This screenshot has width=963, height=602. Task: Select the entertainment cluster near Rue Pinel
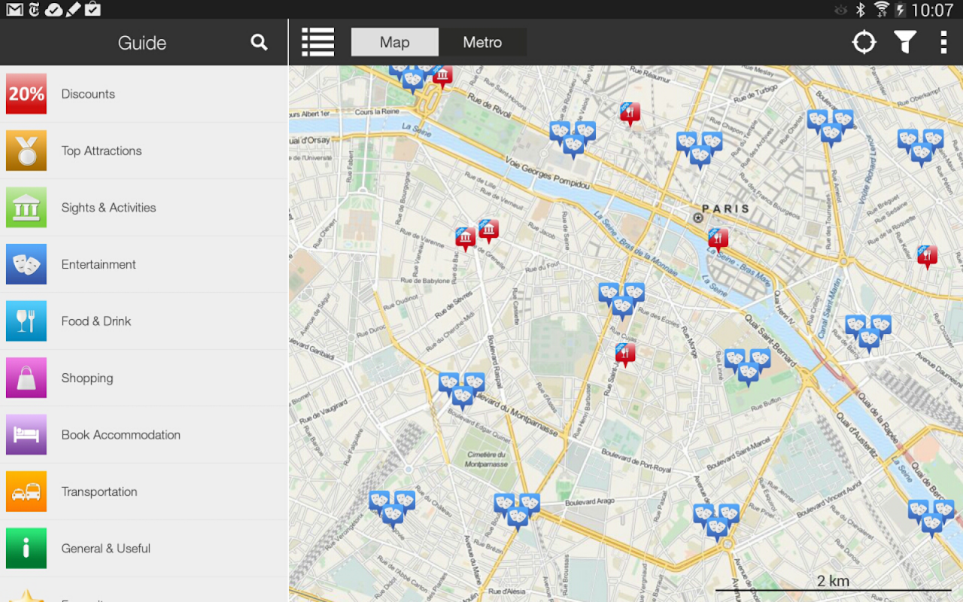coord(716,521)
